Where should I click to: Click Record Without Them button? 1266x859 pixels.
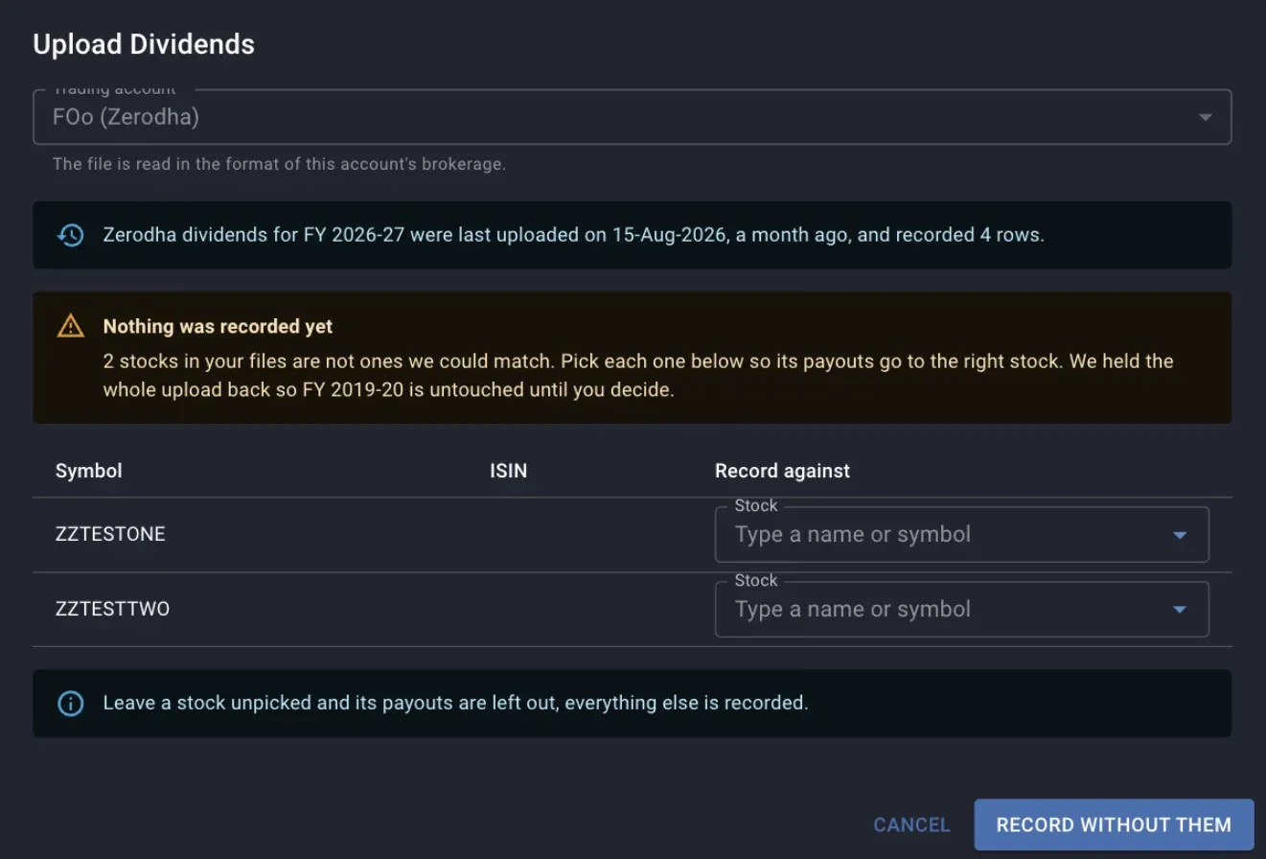click(x=1114, y=824)
